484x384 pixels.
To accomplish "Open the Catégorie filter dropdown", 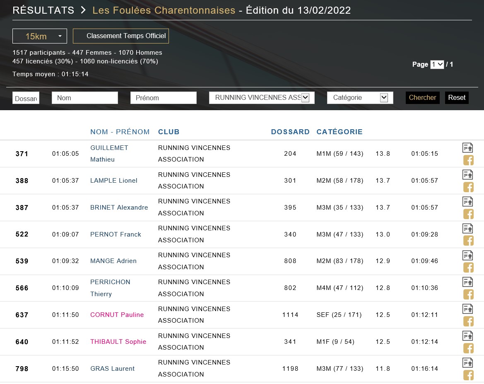I will (x=360, y=98).
